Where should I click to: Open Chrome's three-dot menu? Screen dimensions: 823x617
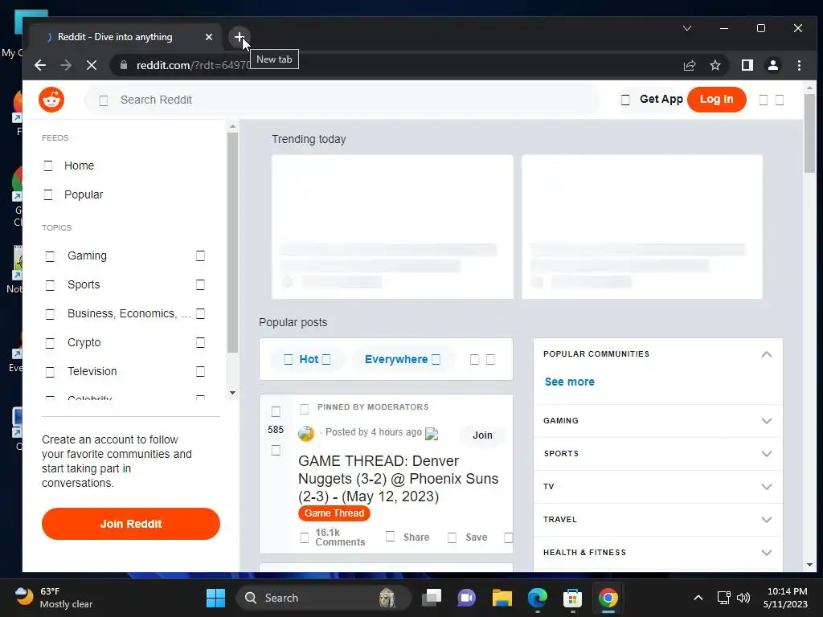coord(799,65)
